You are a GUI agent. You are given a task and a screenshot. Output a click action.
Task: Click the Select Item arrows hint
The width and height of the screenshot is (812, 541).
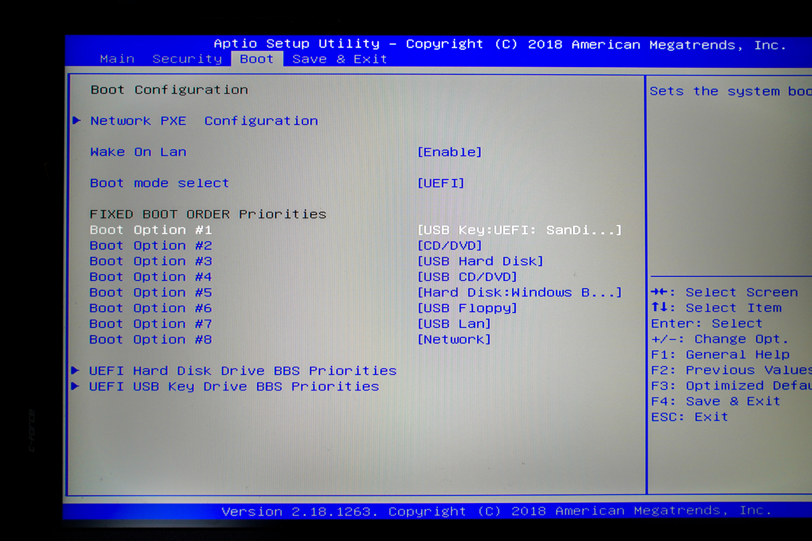coord(716,308)
